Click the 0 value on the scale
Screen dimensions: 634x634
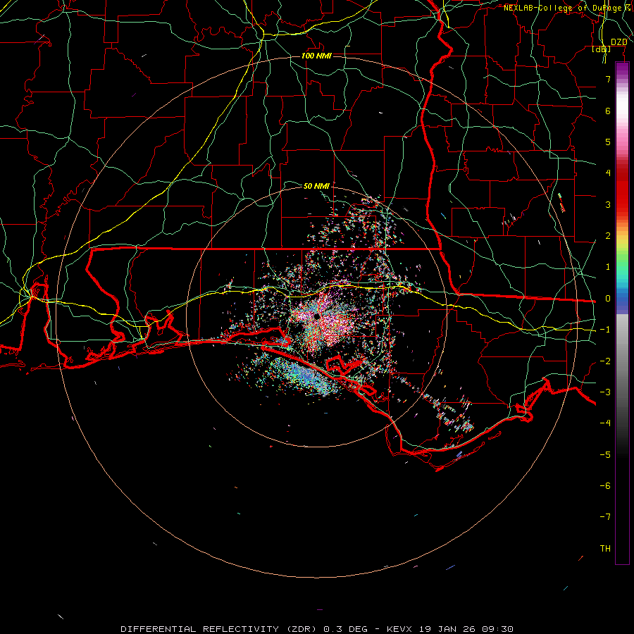[x=608, y=299]
